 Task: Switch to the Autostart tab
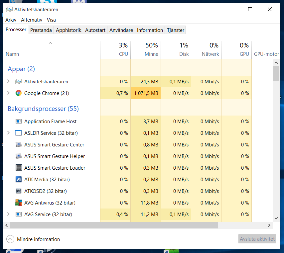[x=95, y=30]
